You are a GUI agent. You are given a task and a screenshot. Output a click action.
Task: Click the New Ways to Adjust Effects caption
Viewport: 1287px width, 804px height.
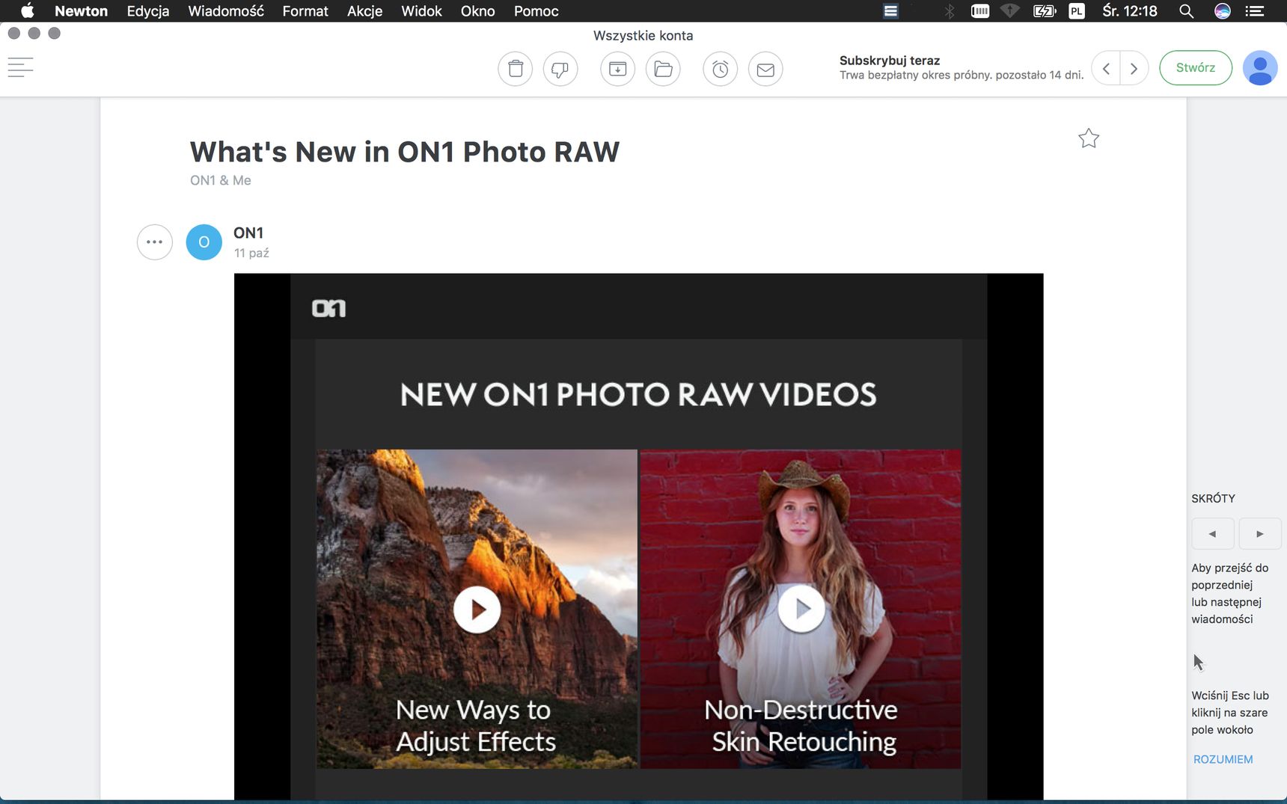tap(476, 725)
